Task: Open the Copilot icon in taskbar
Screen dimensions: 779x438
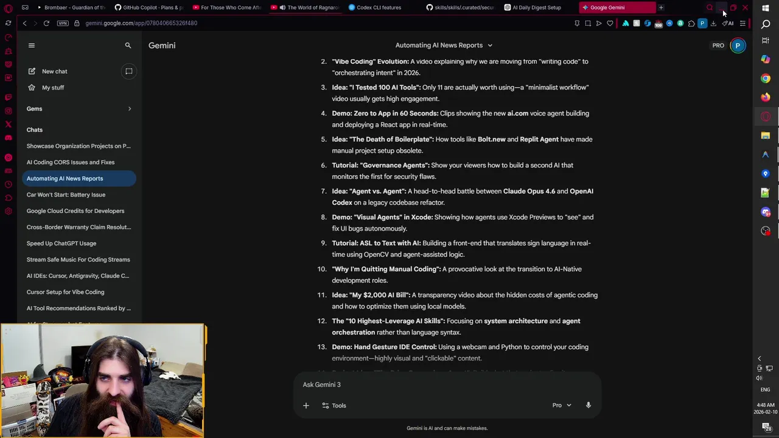Action: 766,59
